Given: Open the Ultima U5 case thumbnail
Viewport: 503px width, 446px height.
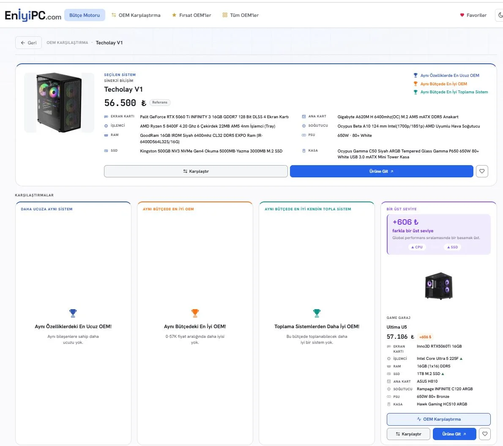Looking at the screenshot, I should [x=438, y=286].
